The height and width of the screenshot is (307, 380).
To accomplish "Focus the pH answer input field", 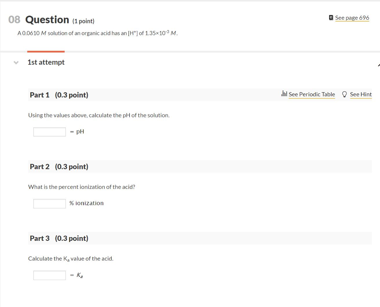I will pyautogui.click(x=49, y=132).
